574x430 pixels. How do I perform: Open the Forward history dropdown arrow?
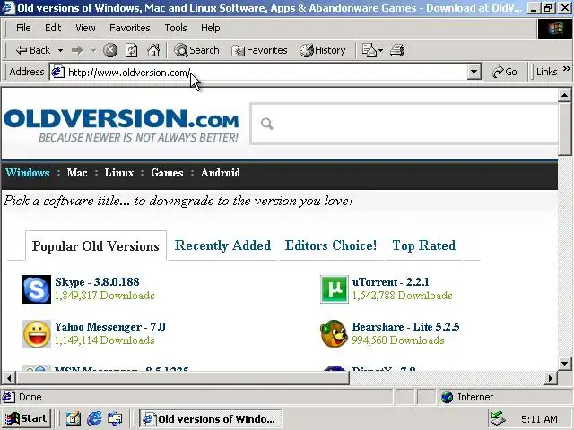point(93,50)
